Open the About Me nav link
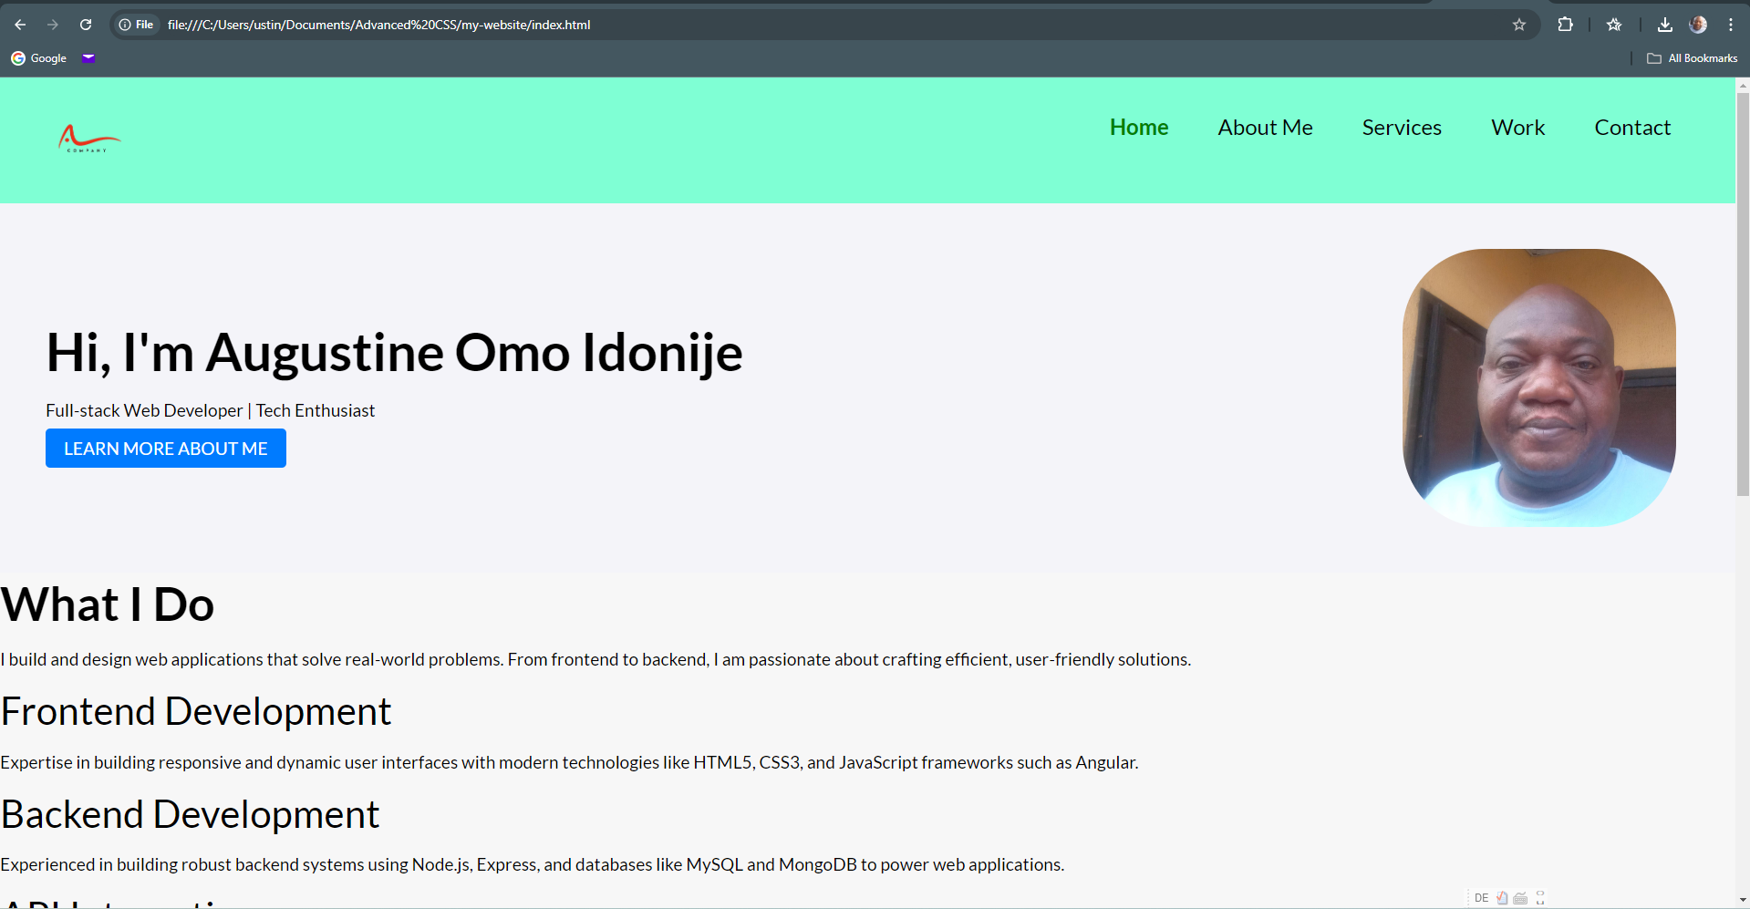Viewport: 1750px width, 909px height. tap(1265, 128)
